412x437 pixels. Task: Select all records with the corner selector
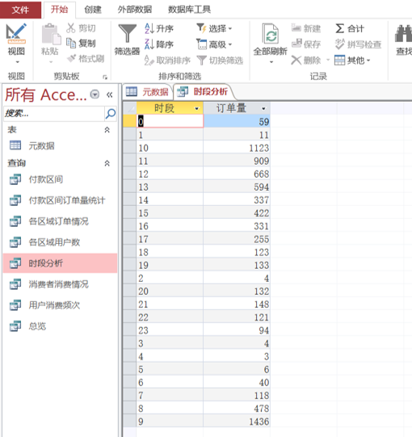click(129, 108)
